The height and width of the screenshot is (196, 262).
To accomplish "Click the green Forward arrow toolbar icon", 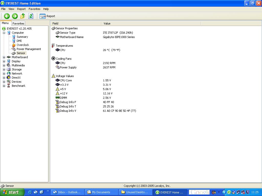I will [x=15, y=16].
